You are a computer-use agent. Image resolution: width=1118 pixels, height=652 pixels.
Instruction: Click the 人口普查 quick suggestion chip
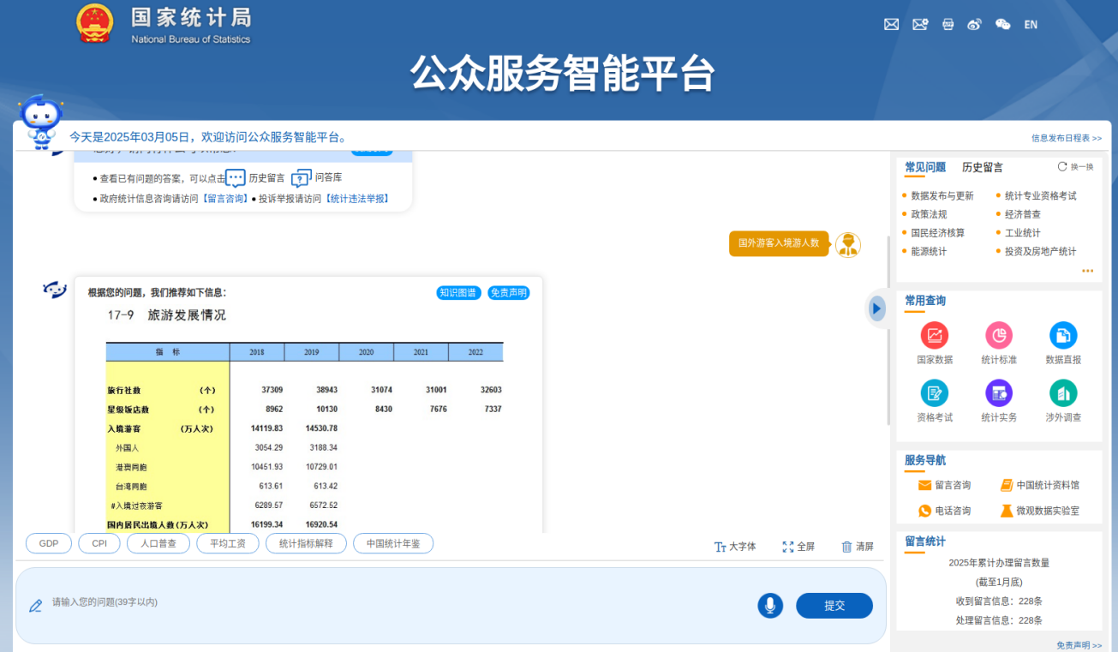coord(158,543)
